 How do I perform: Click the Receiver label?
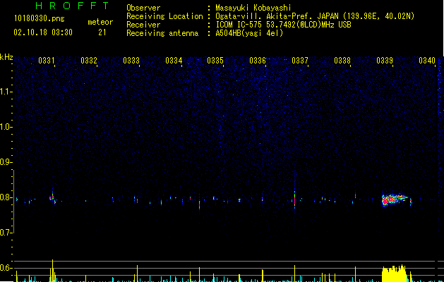143,25
